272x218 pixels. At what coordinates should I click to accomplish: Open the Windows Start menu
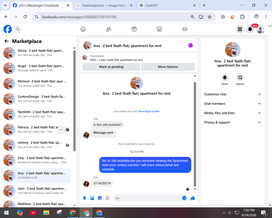tap(7, 213)
